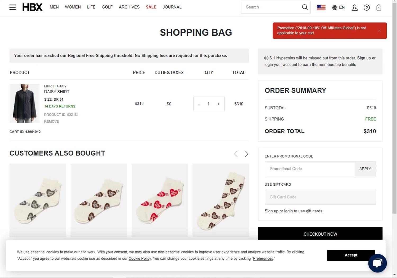Go to the ARCHIVES menu
Viewport: 397px width, 278px height.
(129, 7)
